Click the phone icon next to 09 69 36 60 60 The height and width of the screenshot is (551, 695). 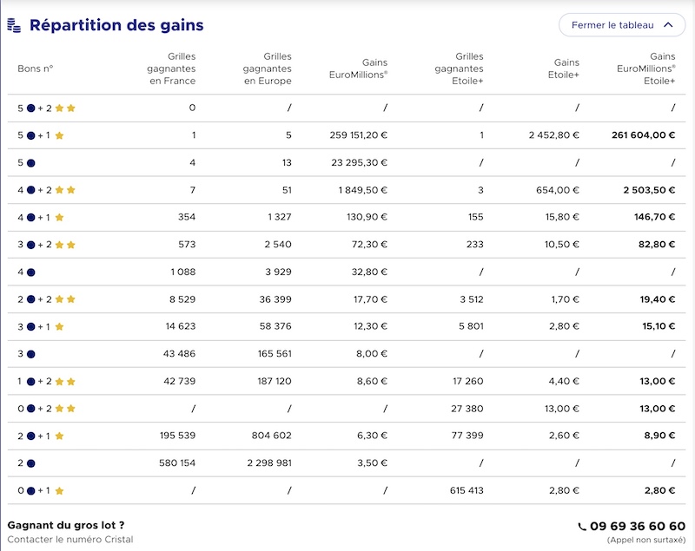click(582, 527)
